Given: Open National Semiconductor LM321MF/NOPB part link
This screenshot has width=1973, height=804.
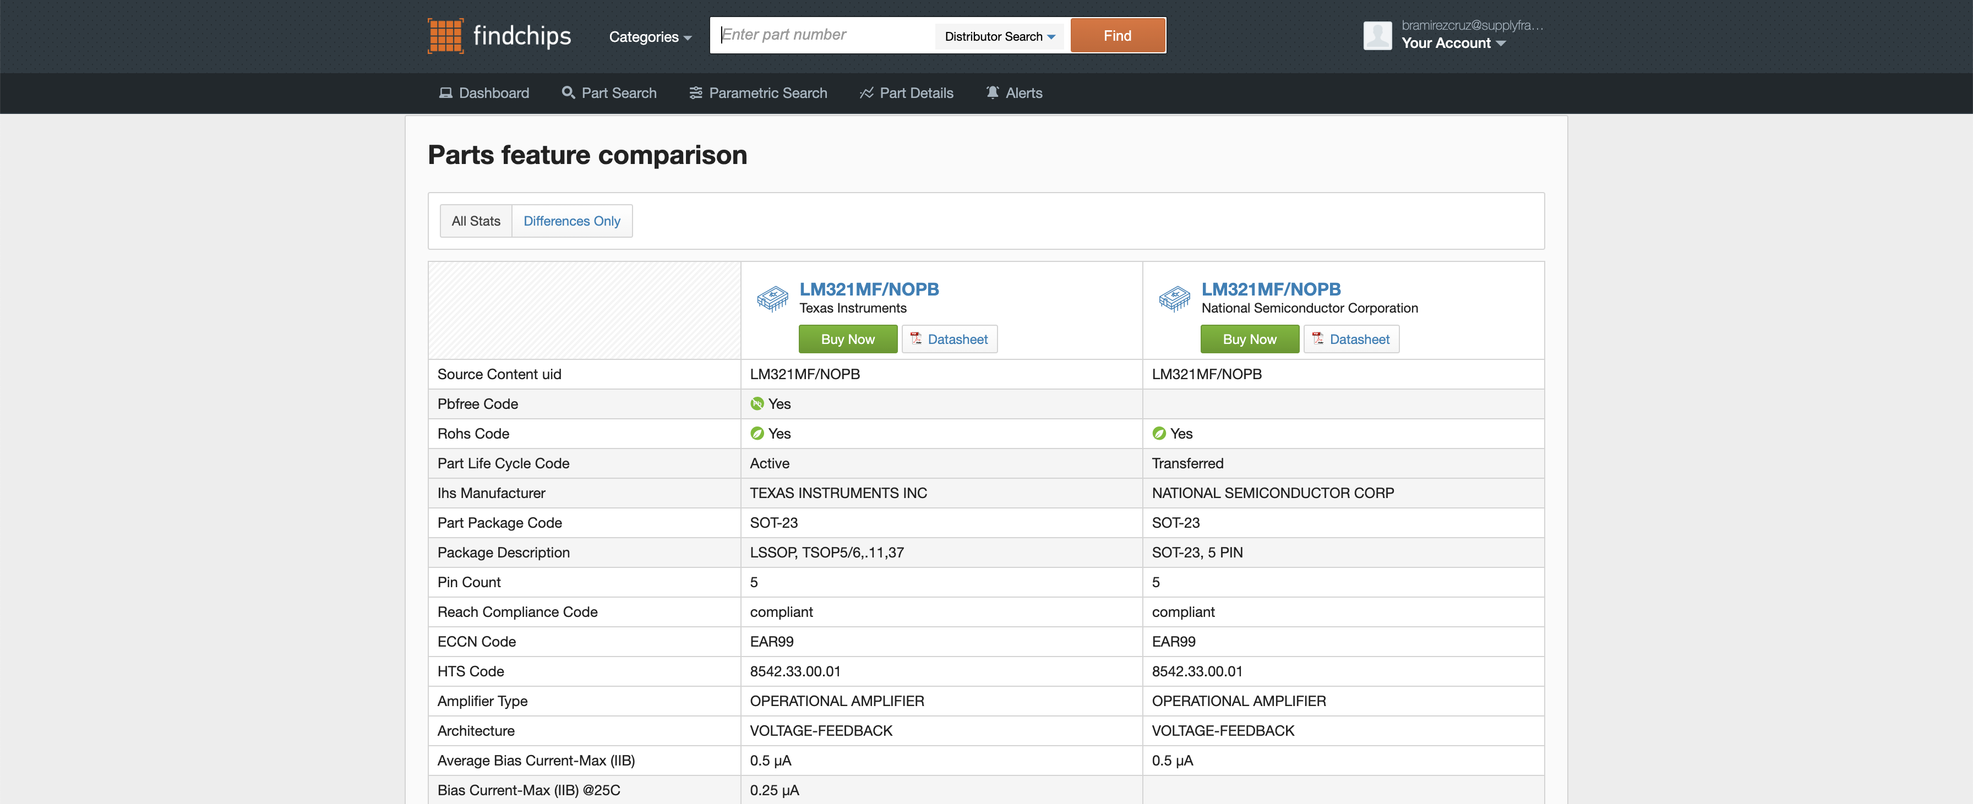Looking at the screenshot, I should [x=1271, y=289].
